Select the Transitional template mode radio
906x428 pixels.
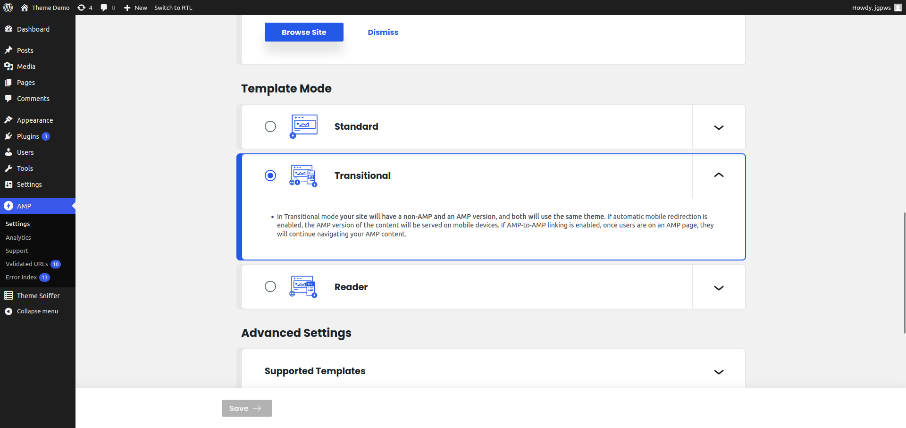(270, 176)
